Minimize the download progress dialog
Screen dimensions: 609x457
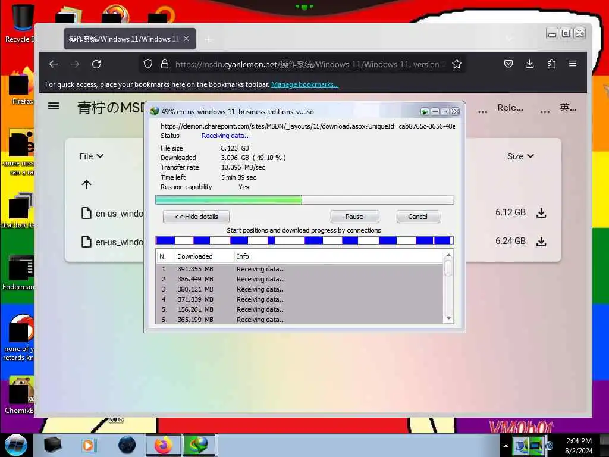[435, 112]
